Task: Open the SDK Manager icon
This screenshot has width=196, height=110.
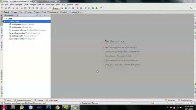Action: coord(93,8)
